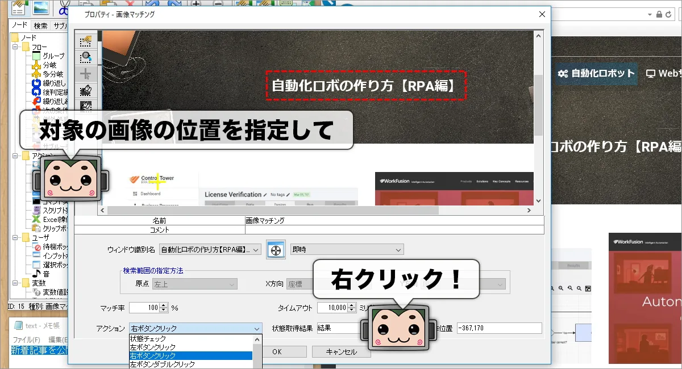This screenshot has height=369, width=682.
Task: Choose 左ボタンダブルクリック from action list
Action: pyautogui.click(x=191, y=364)
